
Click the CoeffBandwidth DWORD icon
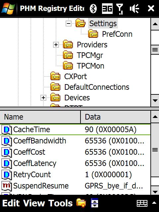pos(6,141)
